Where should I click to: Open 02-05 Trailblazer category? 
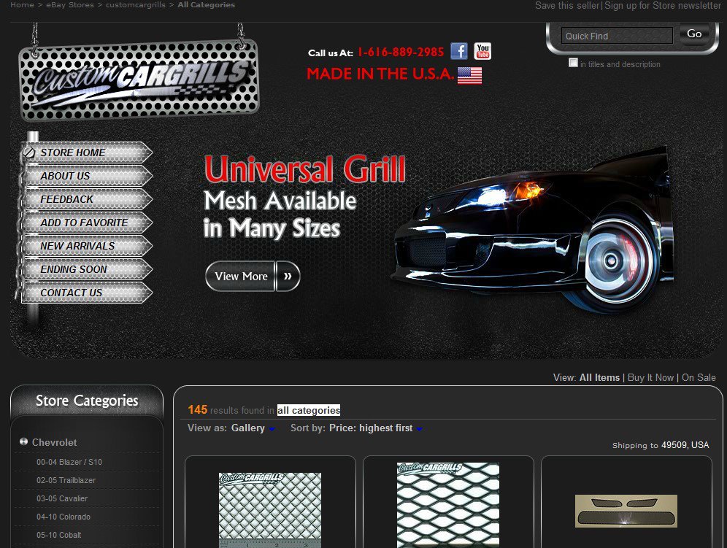(x=66, y=480)
